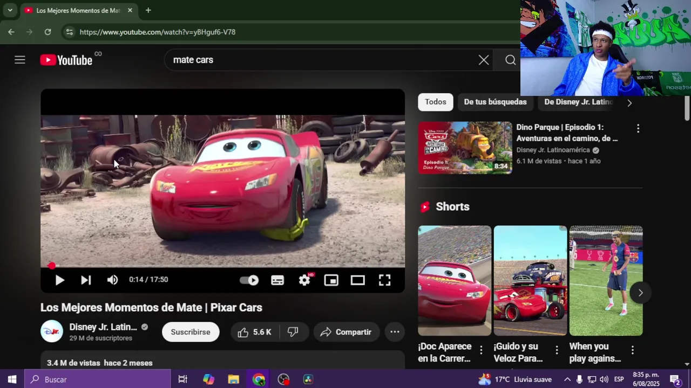Viewport: 691px width, 388px height.
Task: Open ¡Doc Aparece en la Carrer... short
Action: [x=455, y=281]
